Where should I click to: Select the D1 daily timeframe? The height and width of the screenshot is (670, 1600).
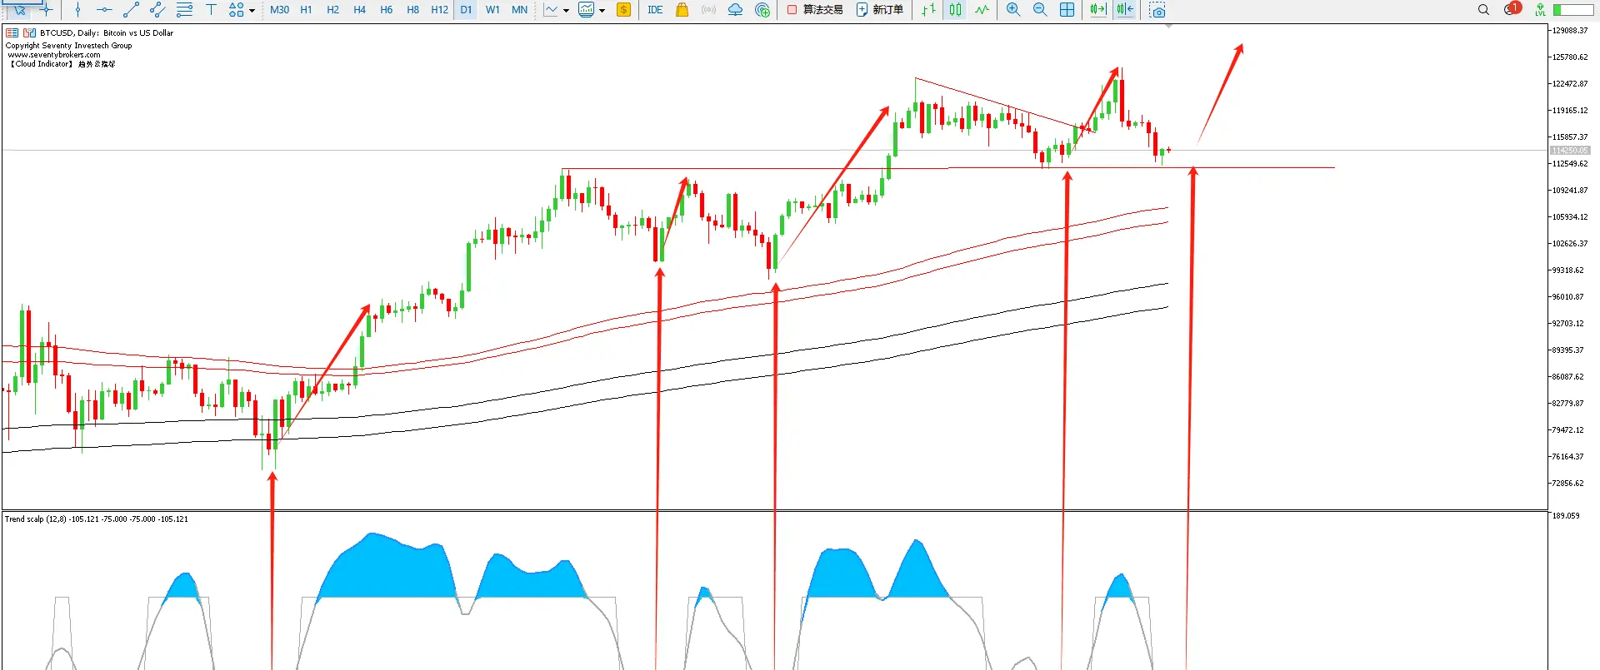466,10
